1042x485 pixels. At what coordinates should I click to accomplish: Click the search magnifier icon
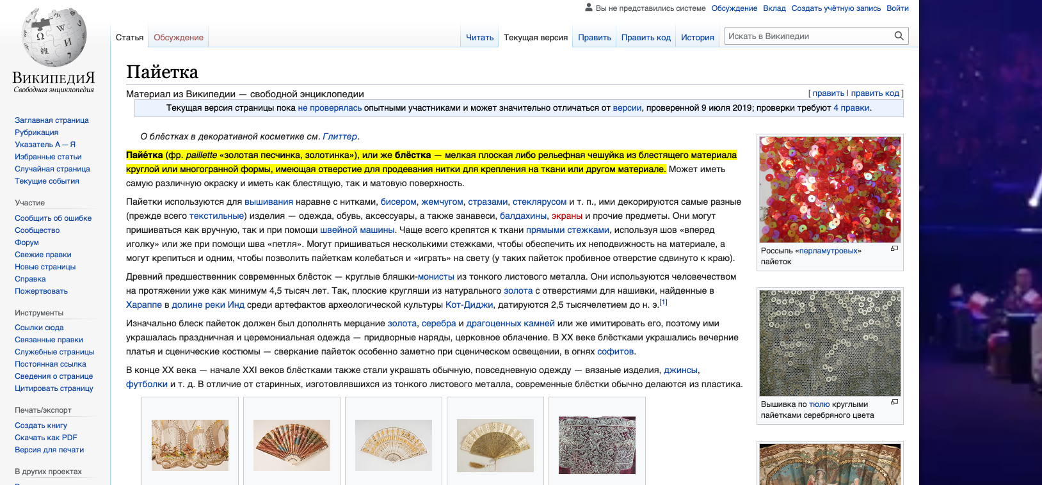[x=899, y=36]
